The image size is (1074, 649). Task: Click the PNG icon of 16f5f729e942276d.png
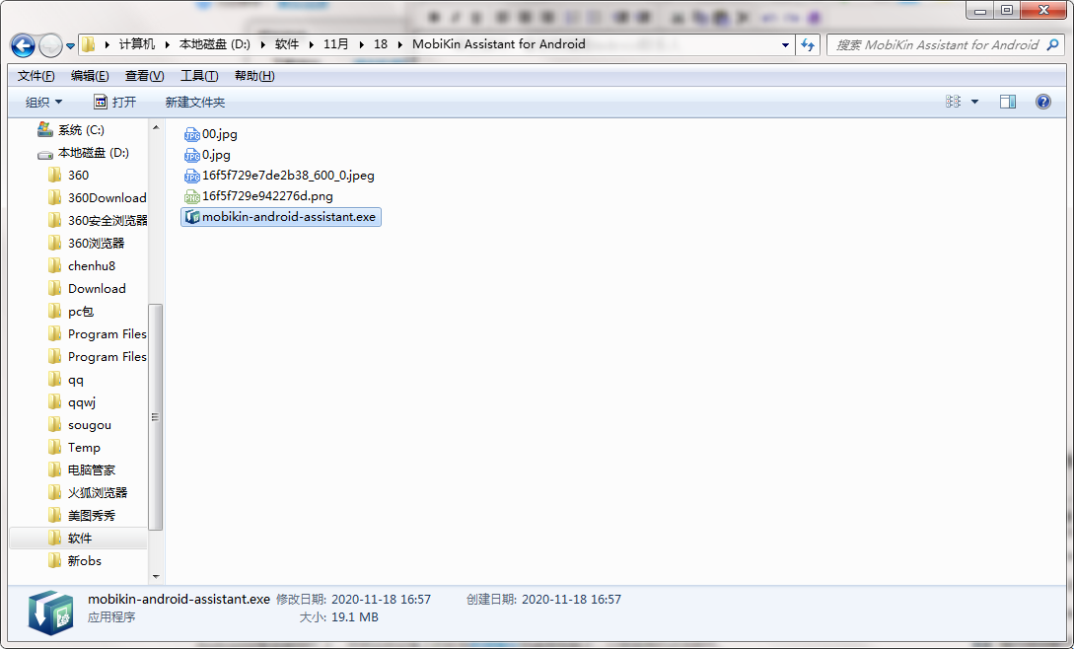[191, 196]
